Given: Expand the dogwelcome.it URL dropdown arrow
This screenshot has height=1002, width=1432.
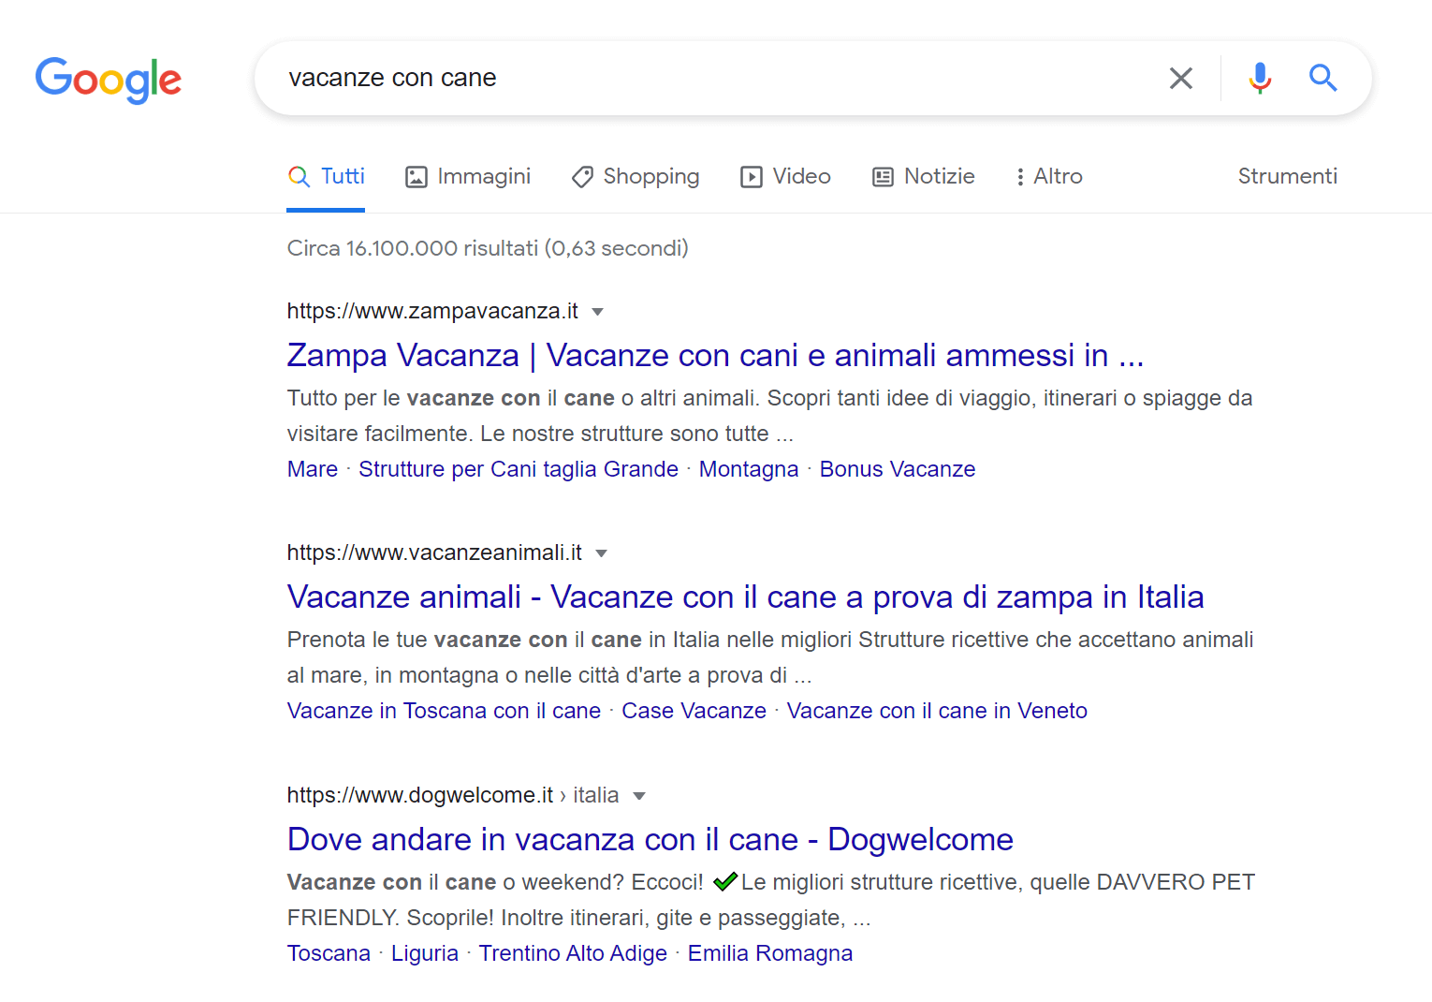Looking at the screenshot, I should (639, 796).
